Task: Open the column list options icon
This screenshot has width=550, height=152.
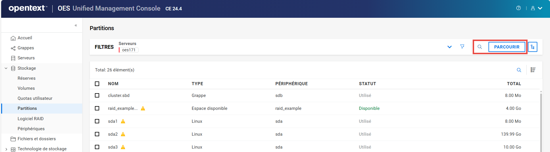Action: tap(533, 70)
